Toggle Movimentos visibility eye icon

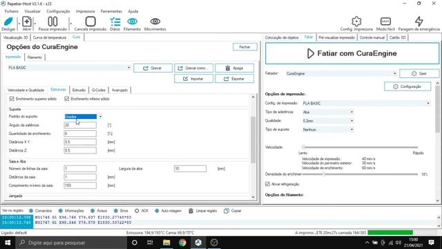coord(155,21)
